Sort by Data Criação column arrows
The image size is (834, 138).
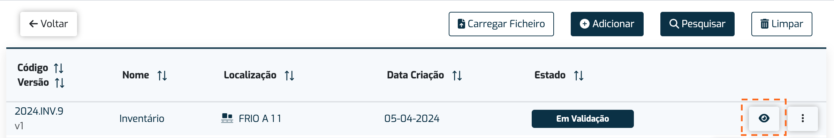[x=457, y=75]
